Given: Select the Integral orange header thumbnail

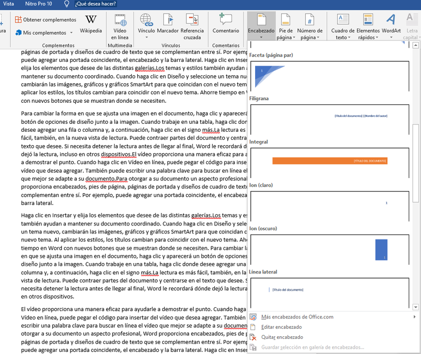Looking at the screenshot, I should tap(329, 161).
